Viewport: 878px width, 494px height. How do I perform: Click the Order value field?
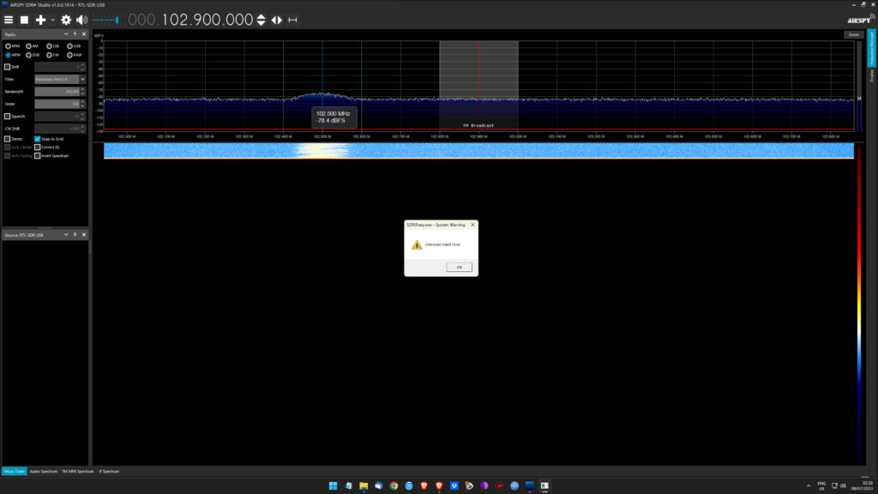click(57, 104)
